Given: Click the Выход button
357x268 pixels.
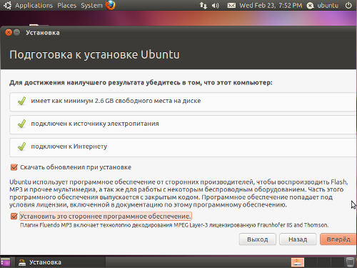Looking at the screenshot, I should pyautogui.click(x=258, y=239).
